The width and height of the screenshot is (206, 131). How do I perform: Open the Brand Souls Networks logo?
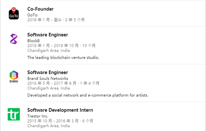click(14, 77)
